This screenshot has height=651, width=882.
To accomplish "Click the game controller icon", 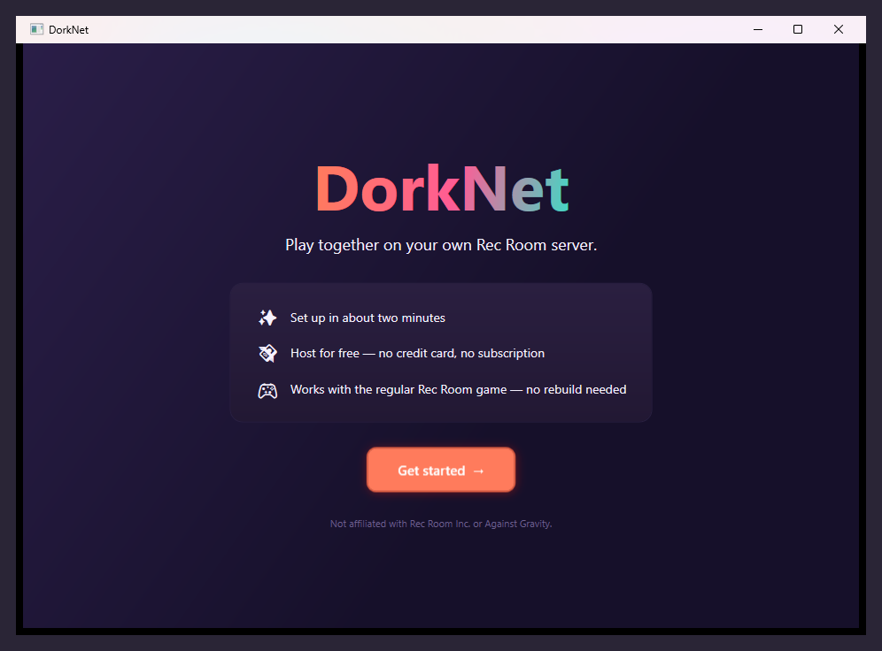I will 267,390.
